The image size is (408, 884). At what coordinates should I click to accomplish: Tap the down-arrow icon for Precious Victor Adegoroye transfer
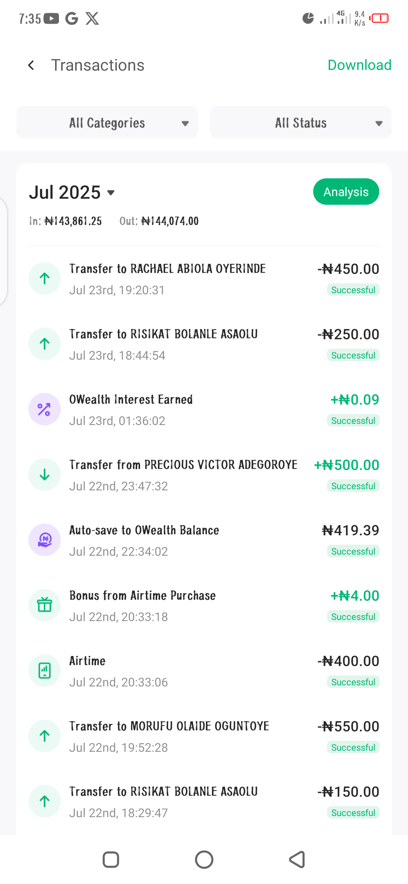(x=45, y=474)
